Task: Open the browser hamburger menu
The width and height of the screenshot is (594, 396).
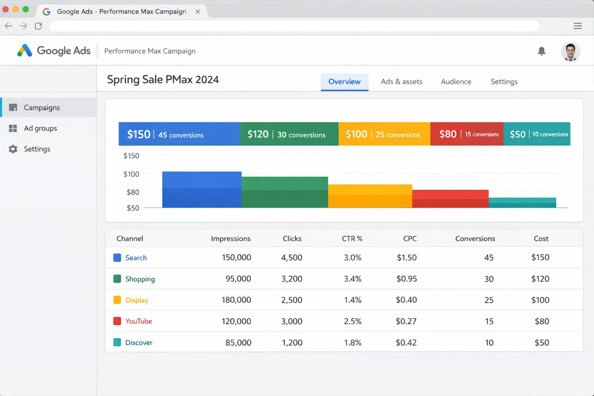Action: point(578,26)
